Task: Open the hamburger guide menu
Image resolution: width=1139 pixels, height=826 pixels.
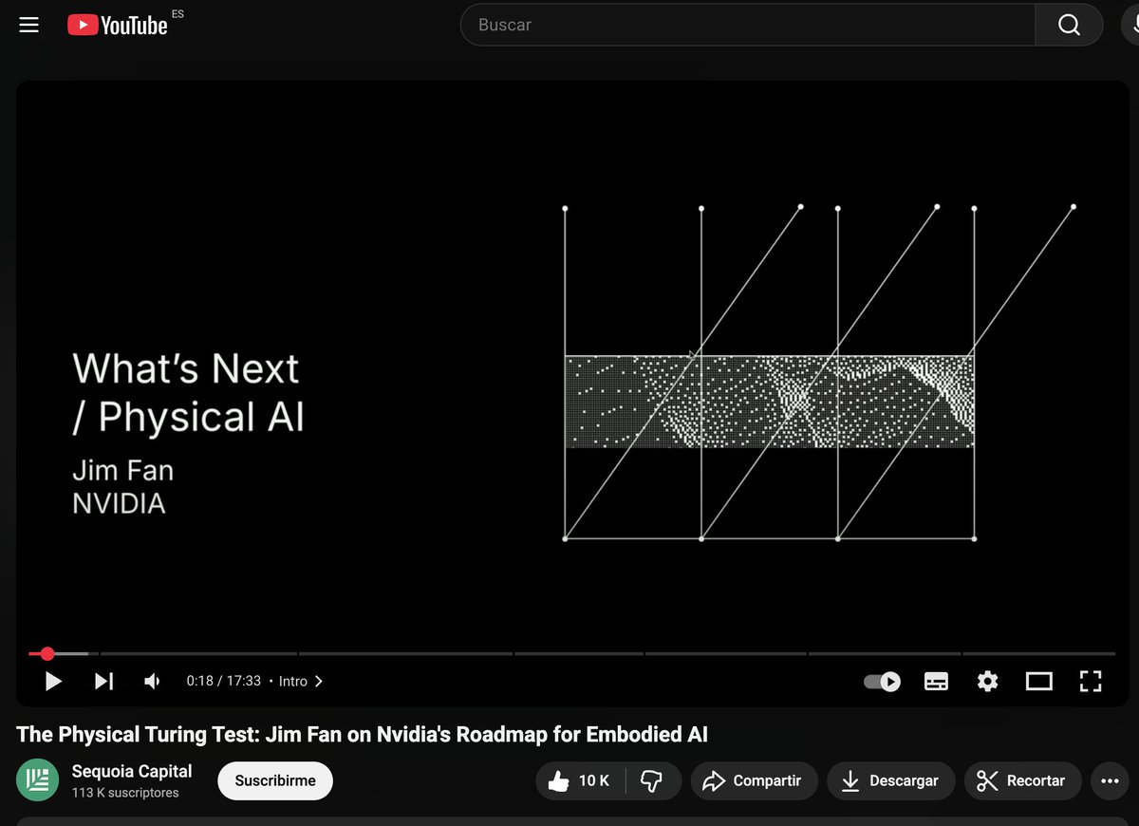Action: 29,26
